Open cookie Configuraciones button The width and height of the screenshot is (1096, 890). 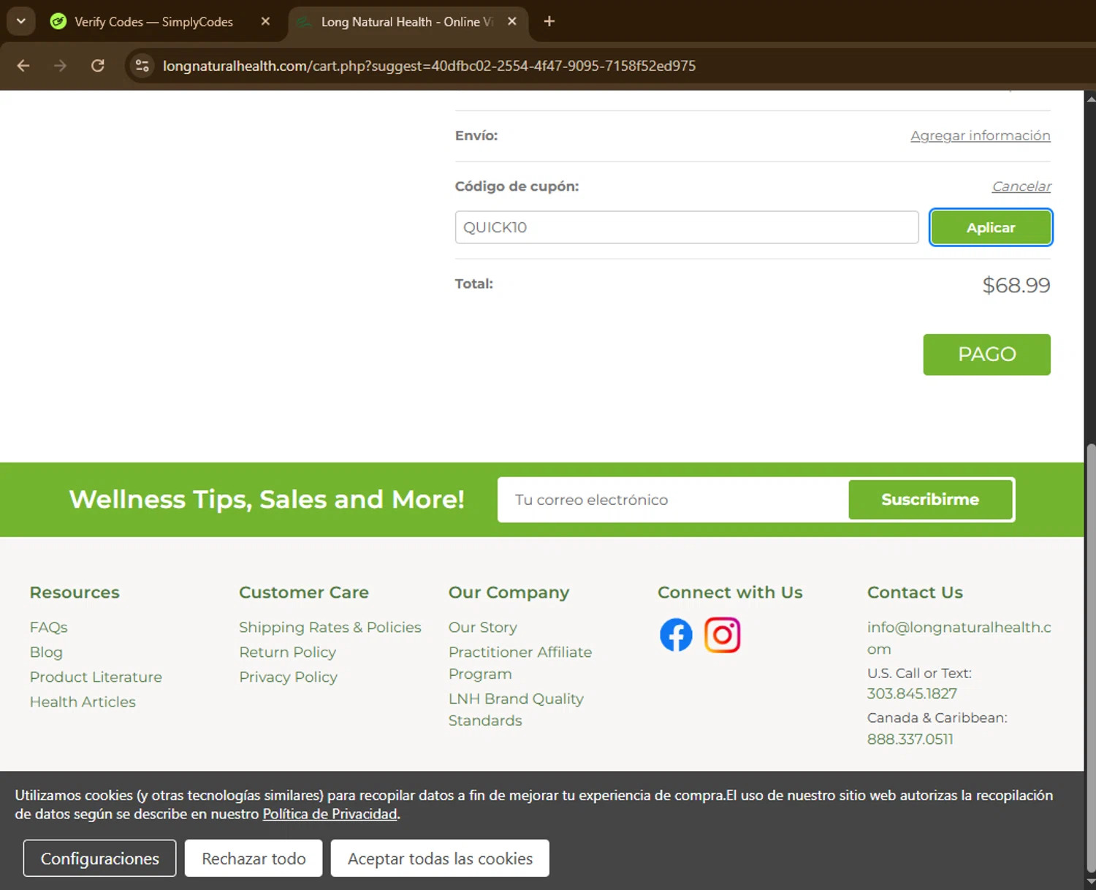click(99, 859)
